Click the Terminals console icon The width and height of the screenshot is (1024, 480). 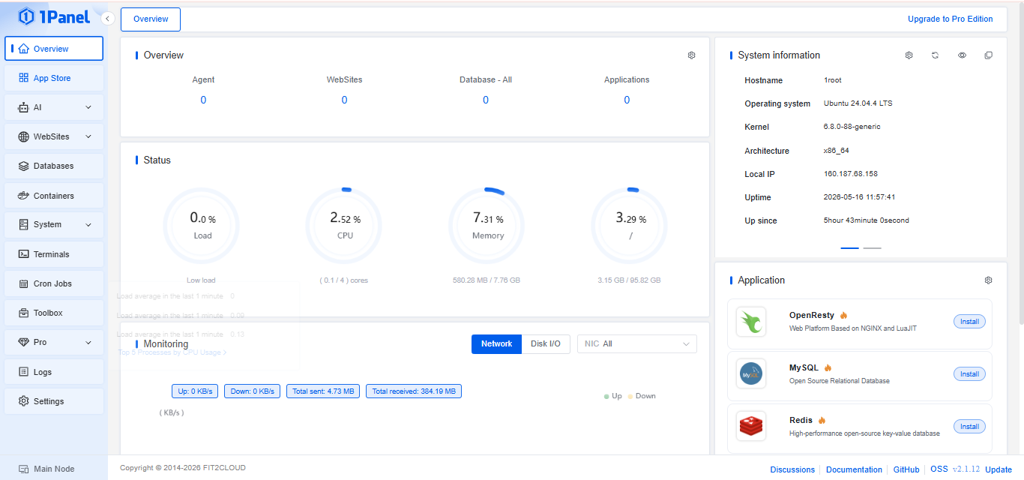[x=24, y=254]
